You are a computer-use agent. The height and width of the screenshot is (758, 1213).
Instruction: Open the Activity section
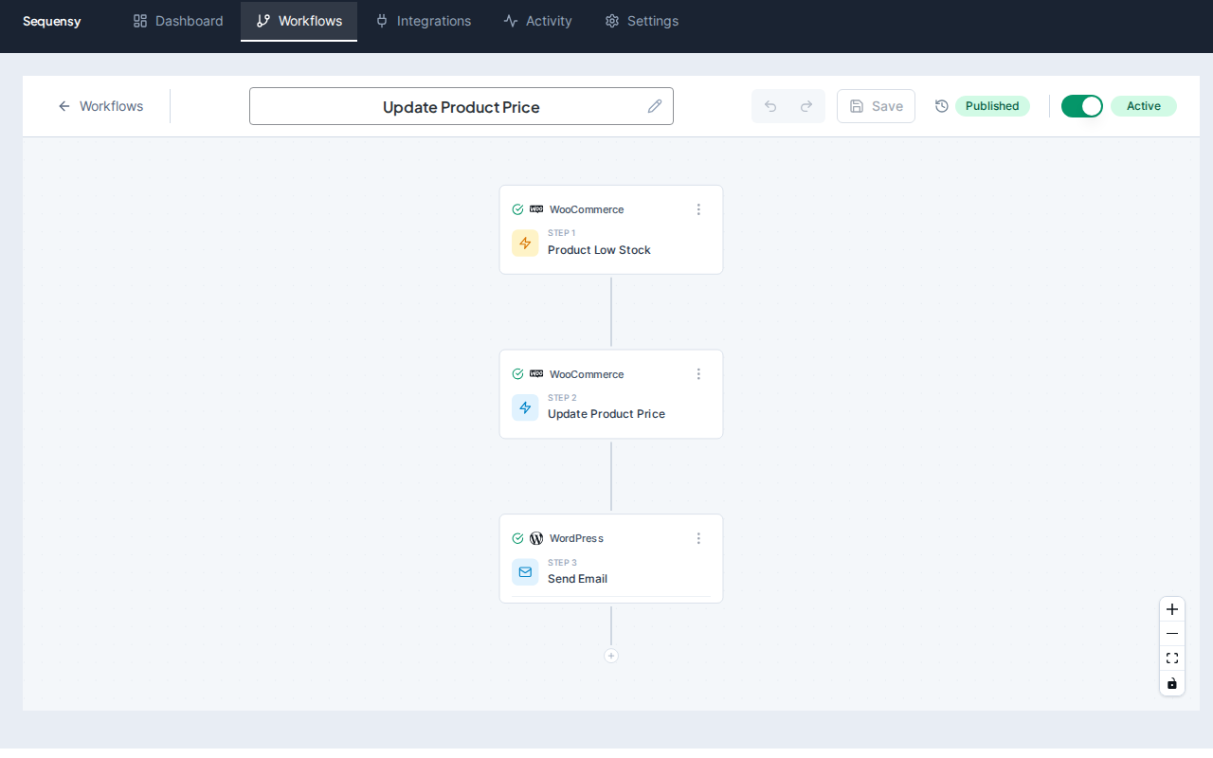537,21
